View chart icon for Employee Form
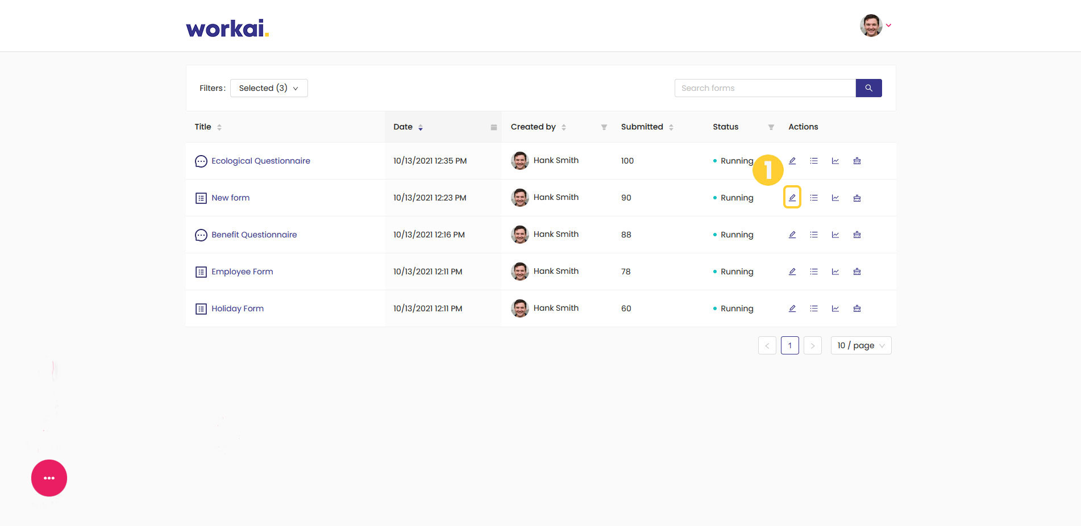This screenshot has width=1081, height=526. (835, 272)
